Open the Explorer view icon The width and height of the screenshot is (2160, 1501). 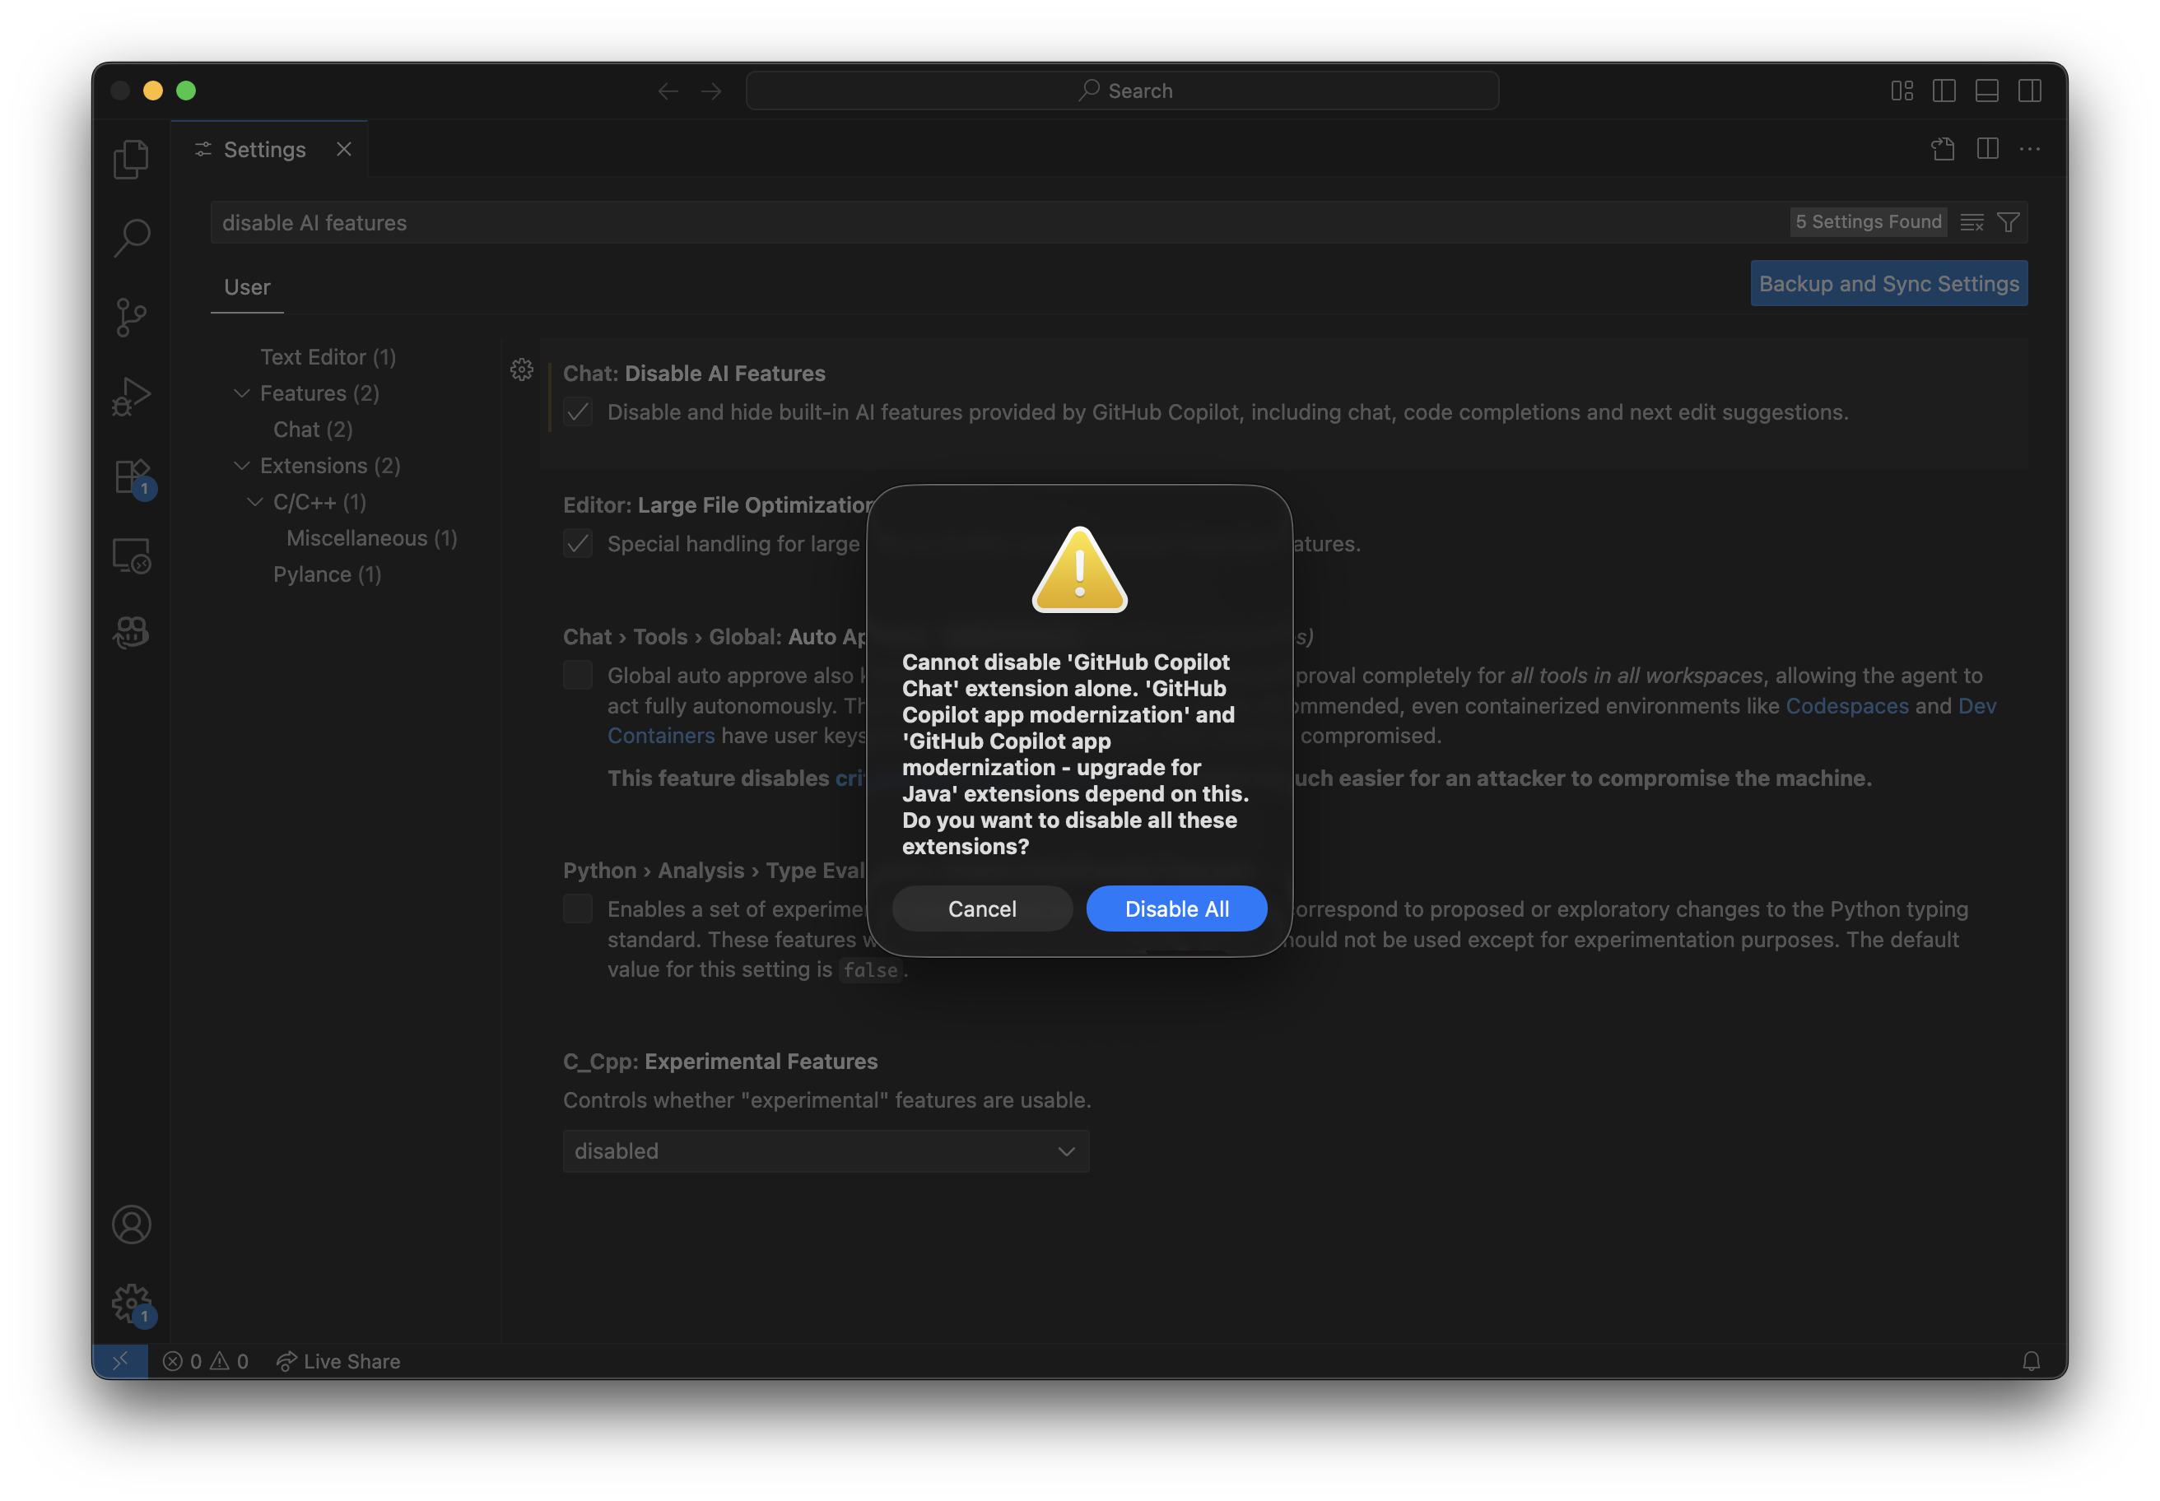coord(131,159)
